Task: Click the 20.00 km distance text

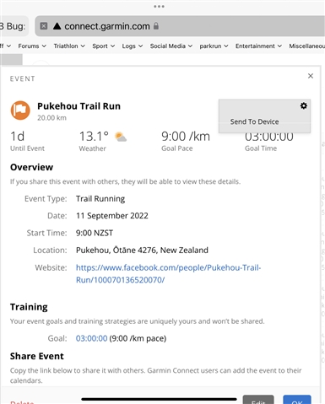Action: coord(51,118)
